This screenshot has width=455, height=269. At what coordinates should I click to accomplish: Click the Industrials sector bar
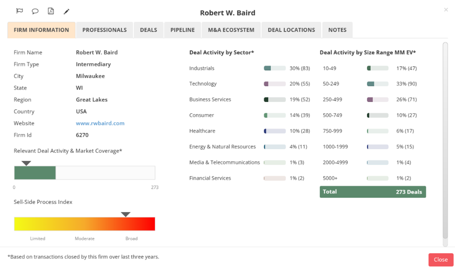click(275, 68)
